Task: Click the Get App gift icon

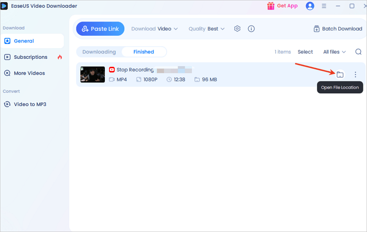Action: coord(271,6)
